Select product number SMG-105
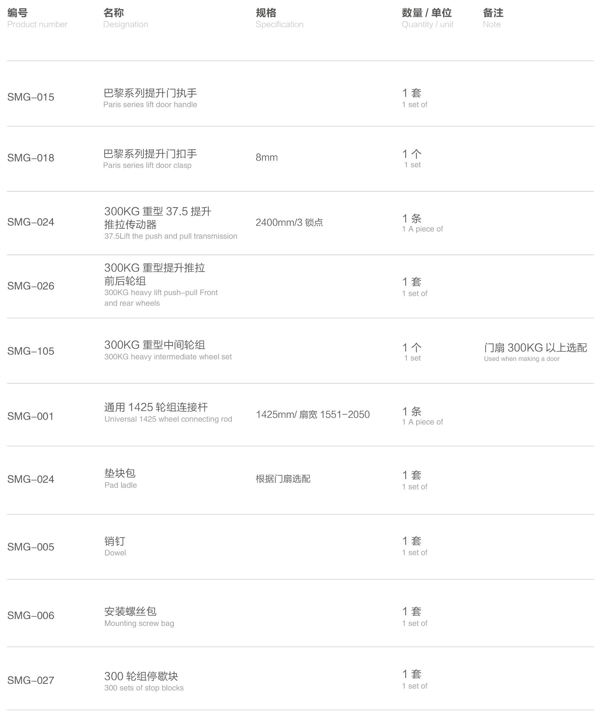 point(31,351)
